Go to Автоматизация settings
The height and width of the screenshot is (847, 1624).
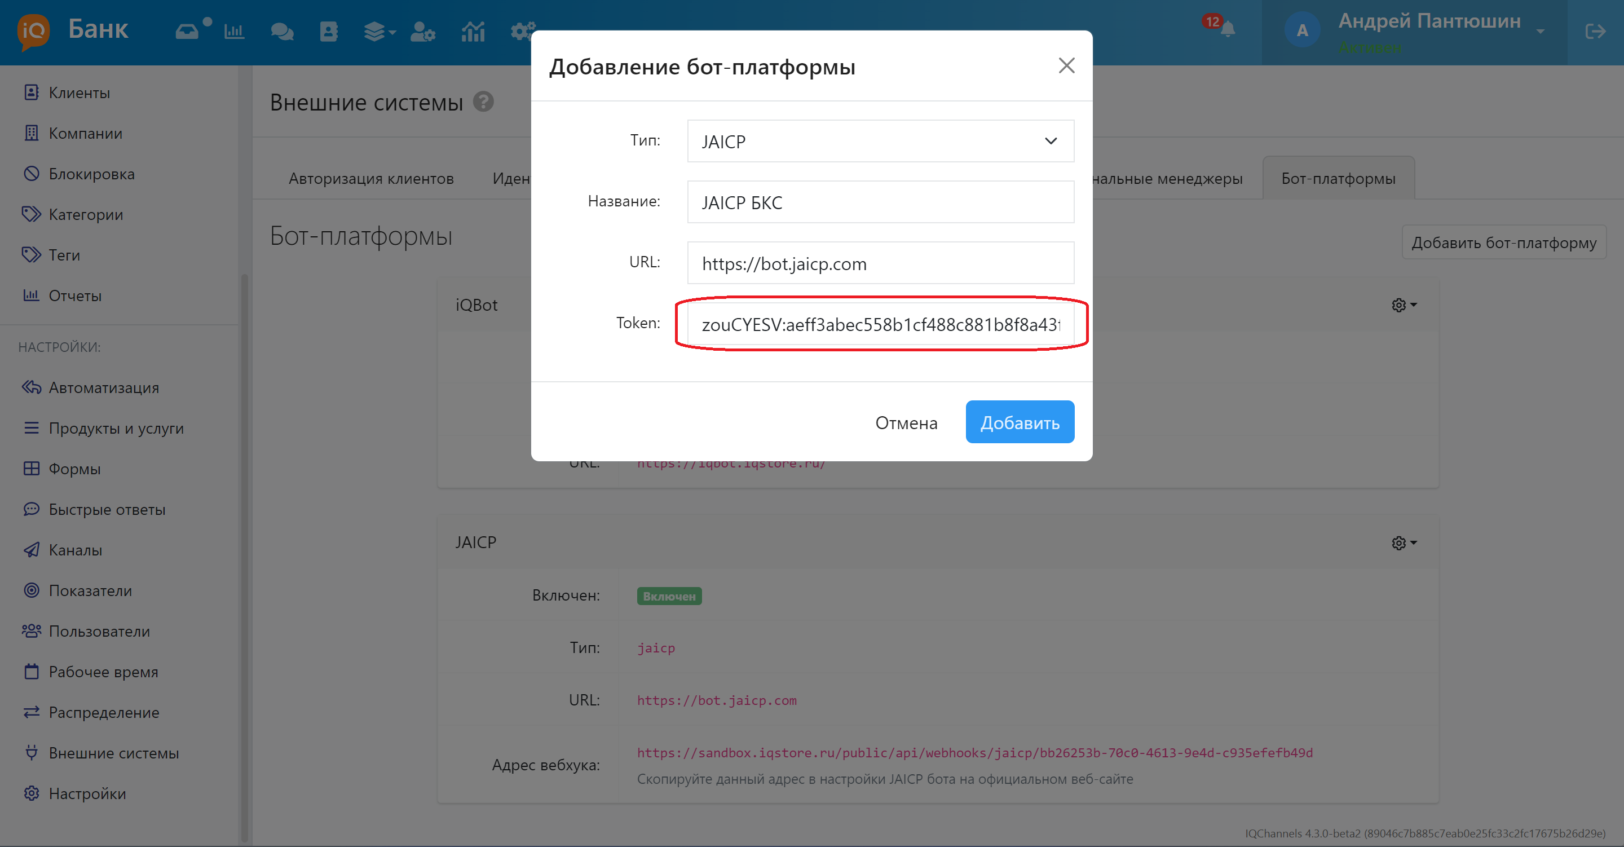[x=103, y=388]
